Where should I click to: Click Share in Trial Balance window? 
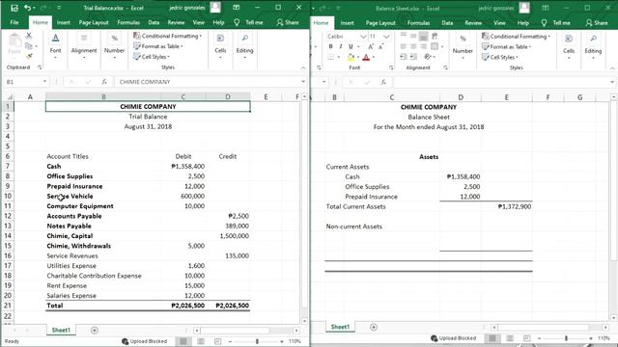(x=288, y=22)
